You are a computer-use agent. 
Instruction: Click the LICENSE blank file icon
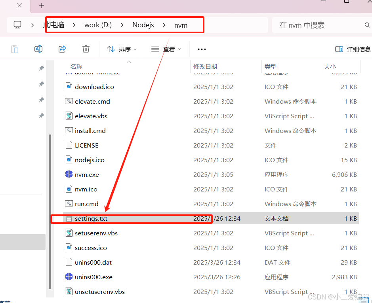69,145
